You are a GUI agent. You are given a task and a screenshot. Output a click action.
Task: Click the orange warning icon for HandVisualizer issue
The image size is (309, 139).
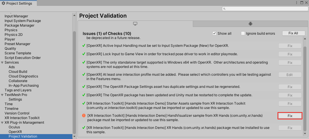[x=84, y=116]
